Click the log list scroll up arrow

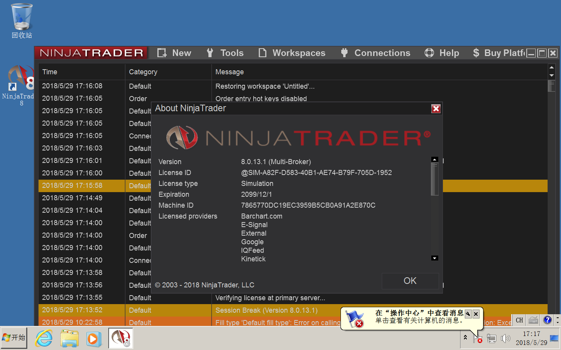pyautogui.click(x=552, y=68)
